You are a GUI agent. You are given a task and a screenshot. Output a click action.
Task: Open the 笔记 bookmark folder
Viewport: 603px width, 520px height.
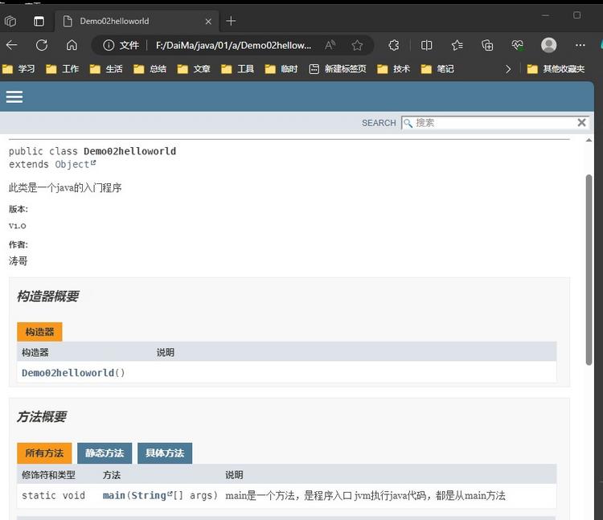pos(437,69)
